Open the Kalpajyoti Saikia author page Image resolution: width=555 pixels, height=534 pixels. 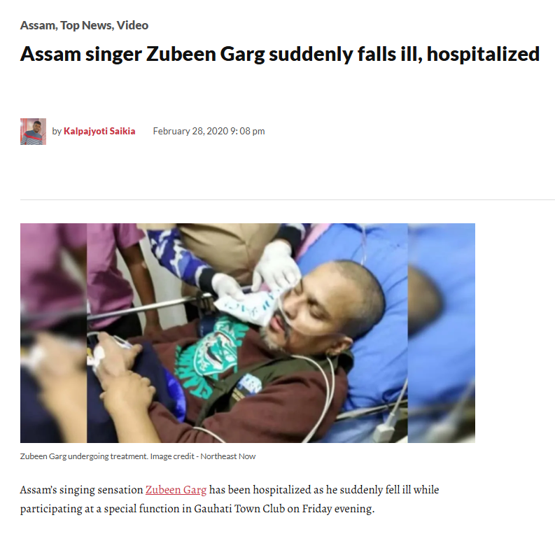click(99, 132)
